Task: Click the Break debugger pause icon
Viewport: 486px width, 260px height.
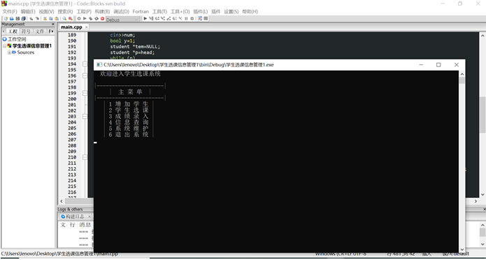Action: [186, 19]
